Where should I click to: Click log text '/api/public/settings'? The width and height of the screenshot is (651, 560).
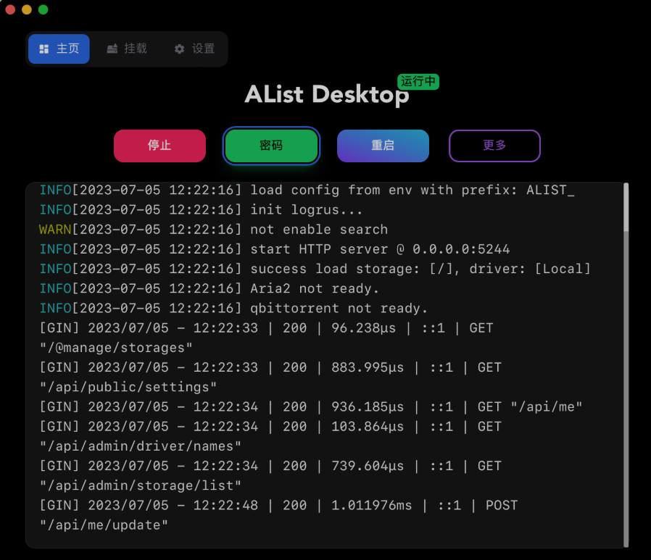[128, 387]
